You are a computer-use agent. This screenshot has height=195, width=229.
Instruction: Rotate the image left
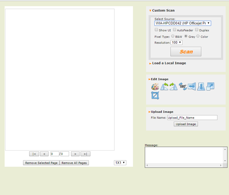pos(164,87)
